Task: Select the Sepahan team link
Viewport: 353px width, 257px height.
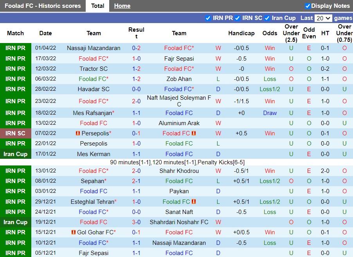Action: click(92, 181)
